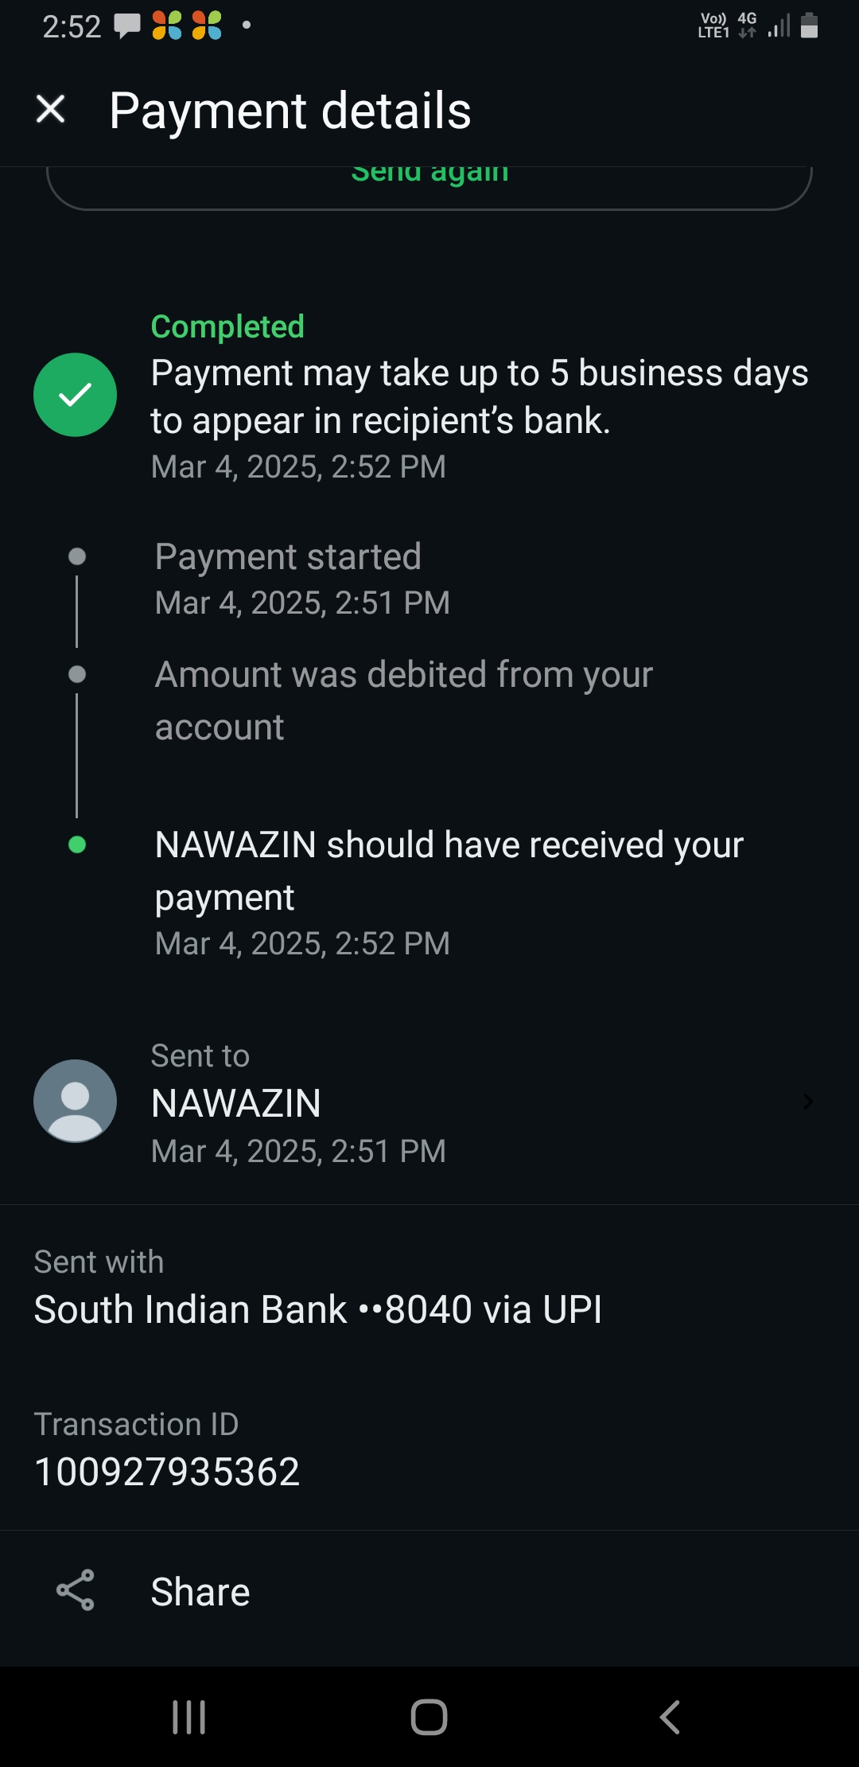Tap the message notification icon in status bar
Screen dimensions: 859x1767
[x=127, y=26]
